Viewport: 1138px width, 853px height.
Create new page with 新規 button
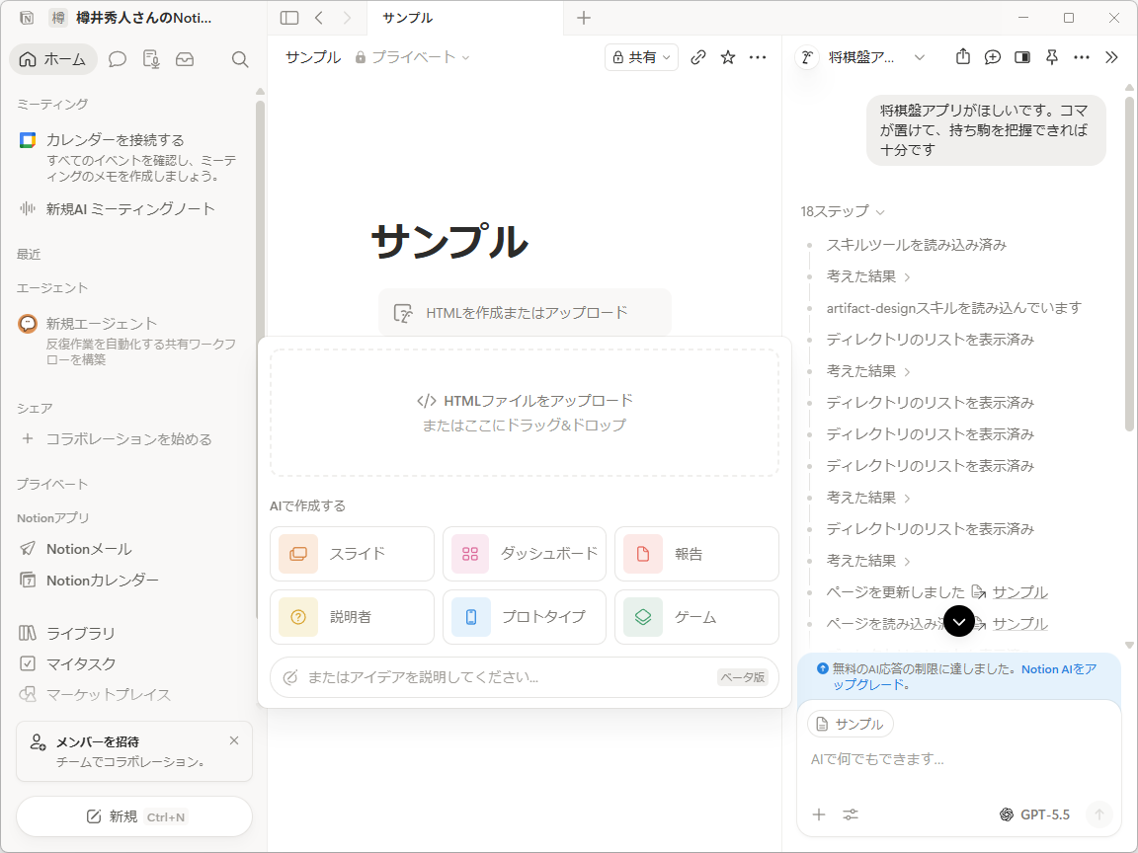134,816
